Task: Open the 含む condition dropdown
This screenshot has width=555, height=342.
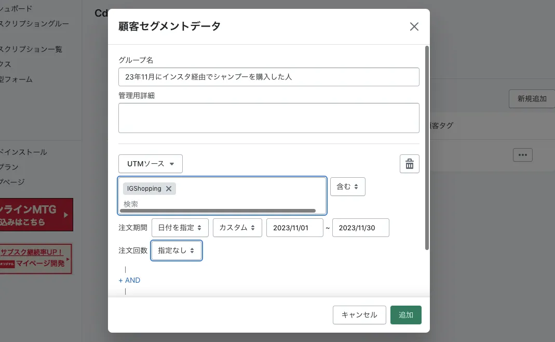Action: tap(347, 187)
